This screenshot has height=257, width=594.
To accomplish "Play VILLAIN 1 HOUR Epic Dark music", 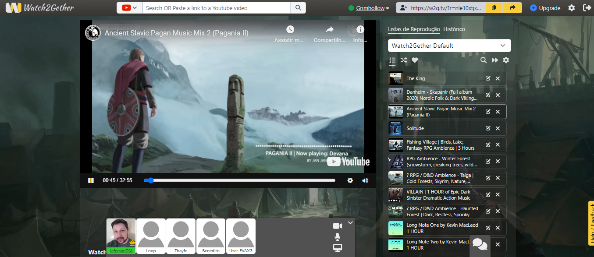I will [x=438, y=195].
